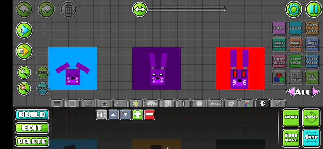Add a custom object with the green plus

137,115
